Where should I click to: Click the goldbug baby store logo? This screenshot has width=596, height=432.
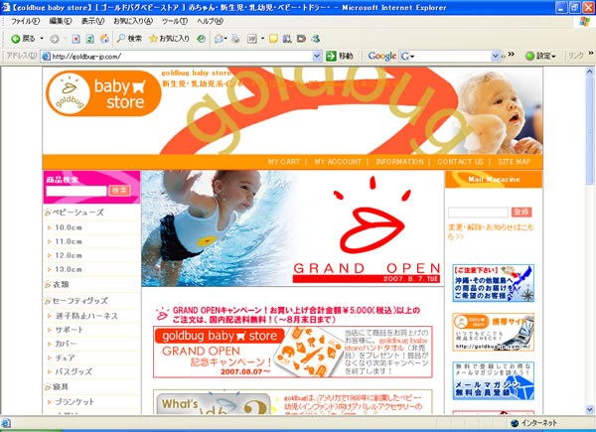[x=103, y=93]
